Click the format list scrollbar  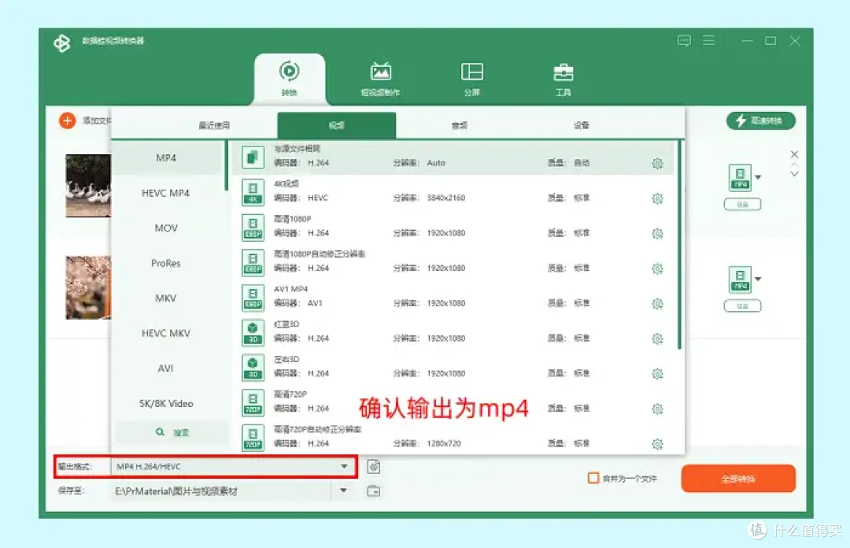click(x=226, y=166)
